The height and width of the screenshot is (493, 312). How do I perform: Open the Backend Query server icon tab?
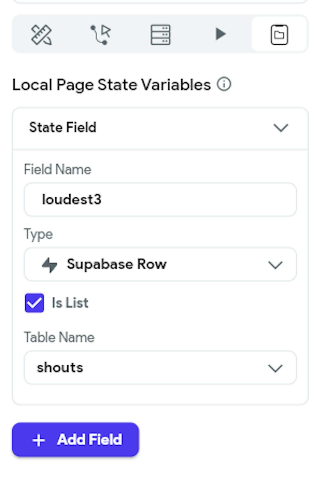point(160,35)
